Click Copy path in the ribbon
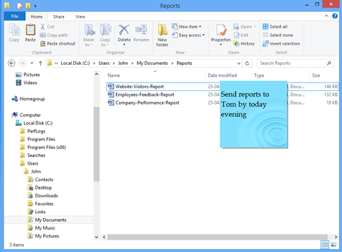This screenshot has height=252, width=342. 54,35
